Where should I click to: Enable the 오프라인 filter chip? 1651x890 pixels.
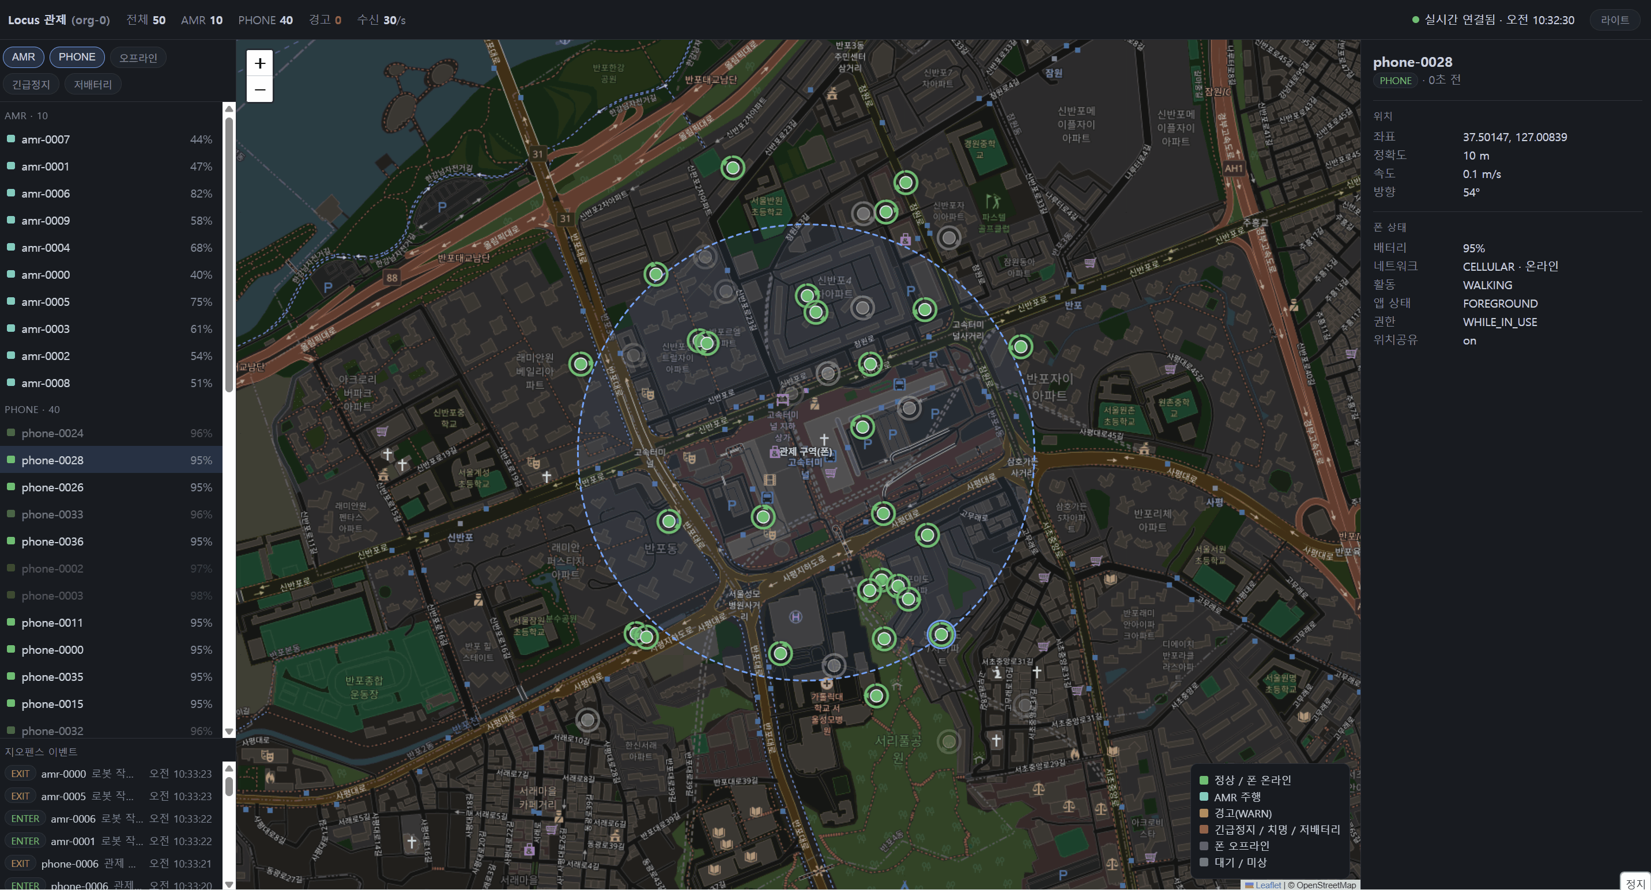click(138, 58)
